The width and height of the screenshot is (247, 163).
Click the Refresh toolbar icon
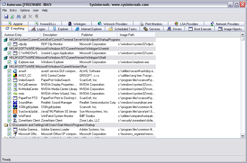point(12,17)
